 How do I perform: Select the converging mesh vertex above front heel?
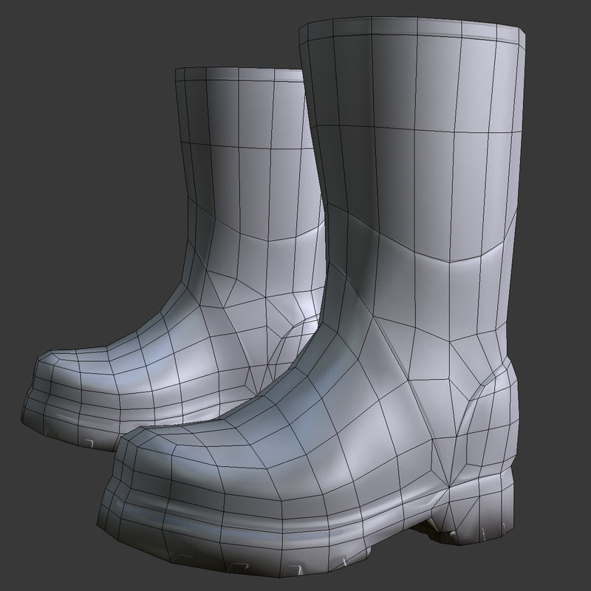450,485
